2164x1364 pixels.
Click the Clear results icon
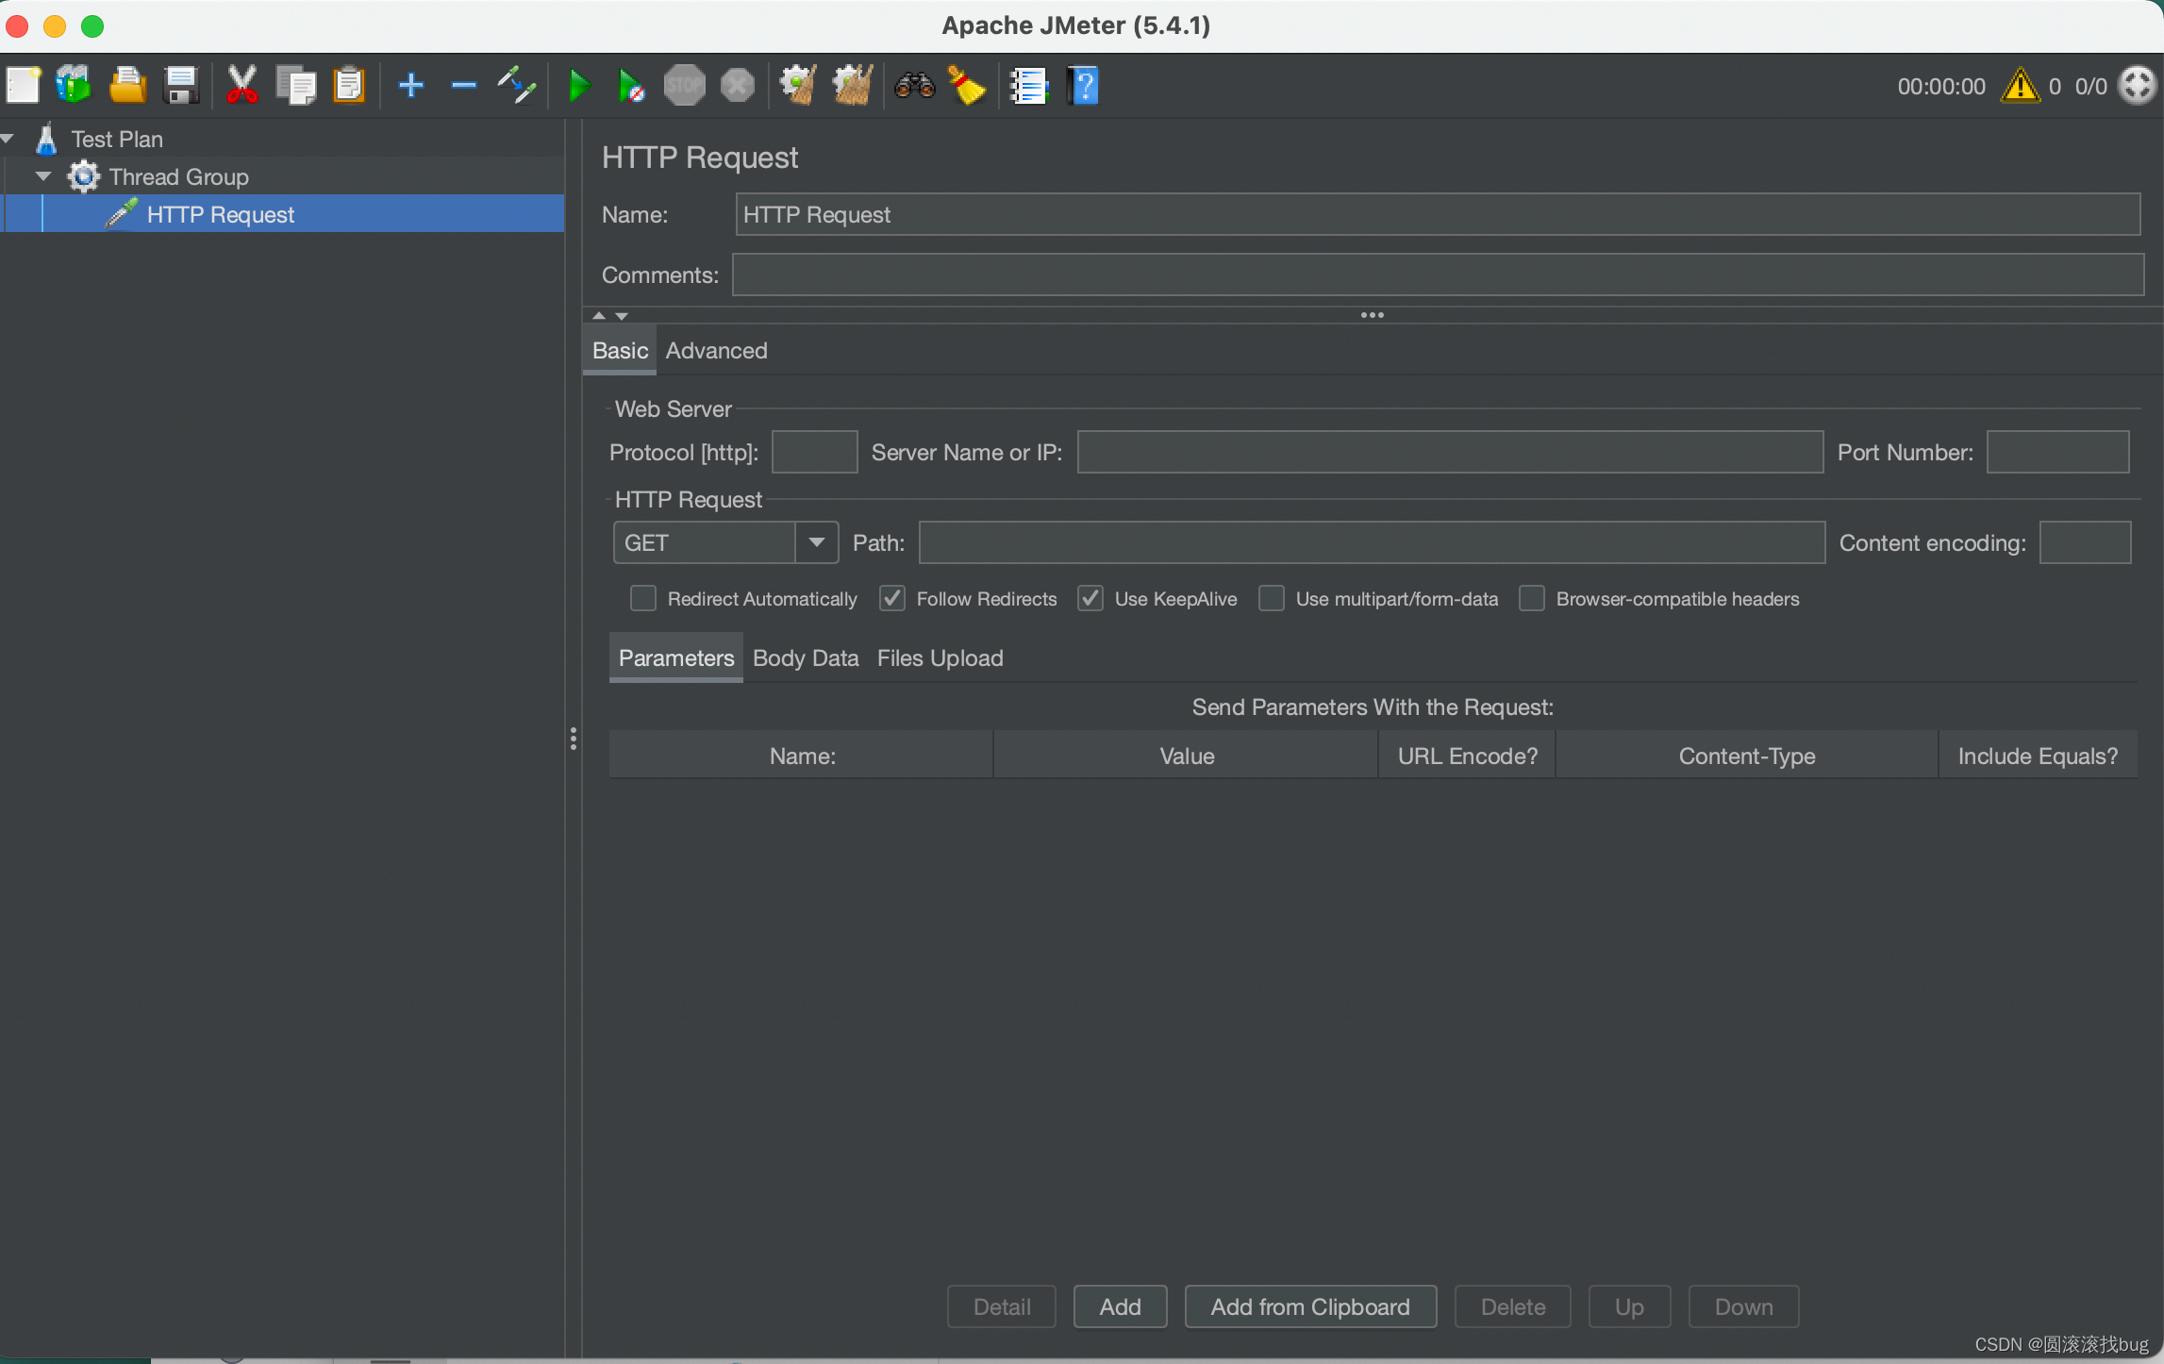(798, 86)
